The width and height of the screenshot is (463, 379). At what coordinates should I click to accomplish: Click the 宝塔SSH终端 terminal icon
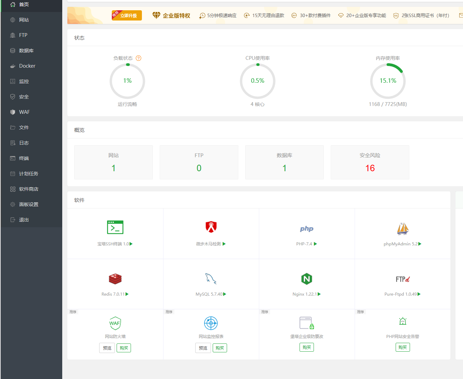[115, 227]
